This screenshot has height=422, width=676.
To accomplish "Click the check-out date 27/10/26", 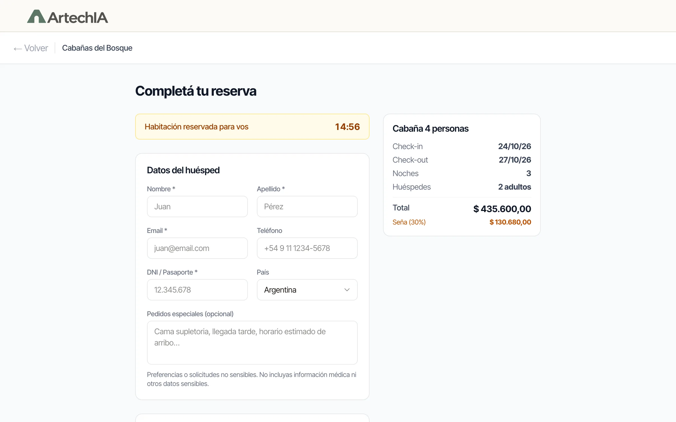I will 515,160.
